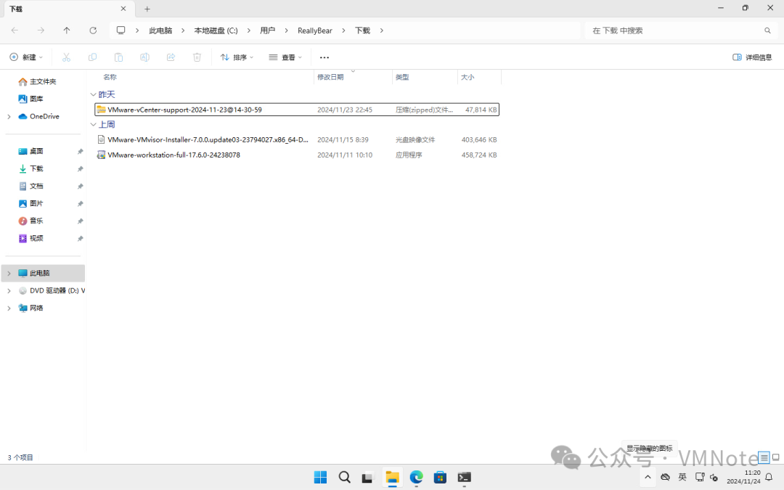Switch to details view icon at bottom right
Image resolution: width=784 pixels, height=490 pixels.
click(x=764, y=457)
